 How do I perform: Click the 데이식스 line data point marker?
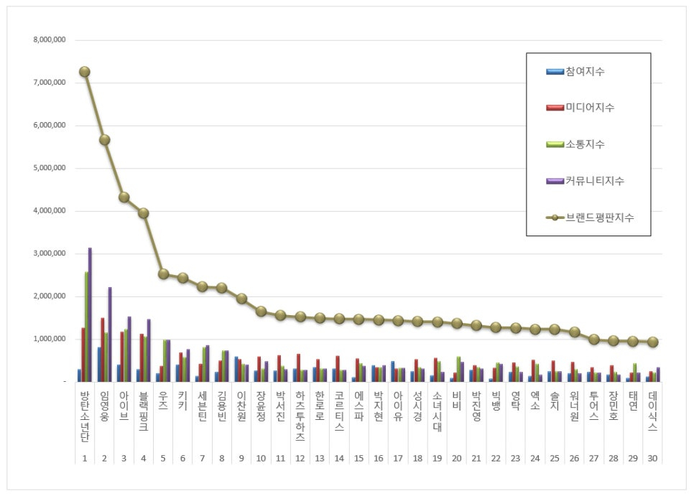652,342
